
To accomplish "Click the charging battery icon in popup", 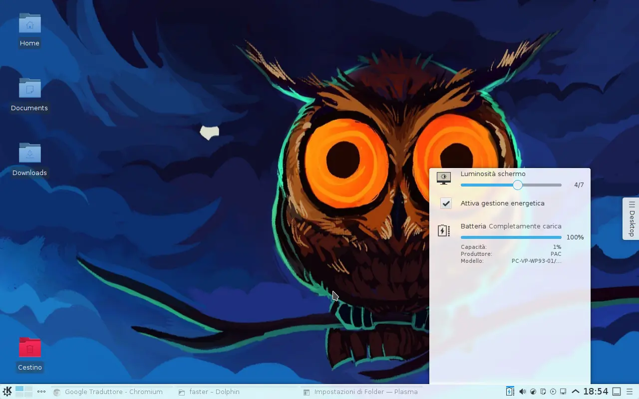I will click(443, 230).
